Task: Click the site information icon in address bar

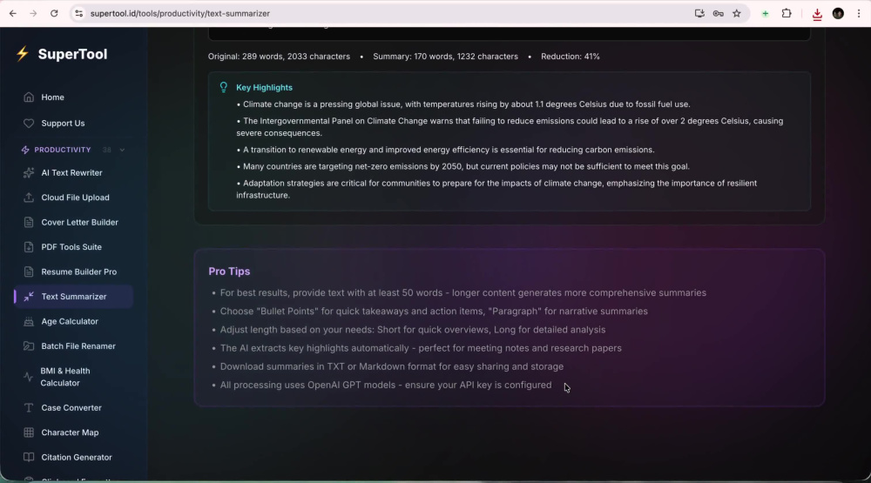Action: (x=78, y=13)
